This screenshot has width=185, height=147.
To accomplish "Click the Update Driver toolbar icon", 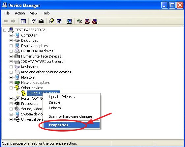I will pos(79,21).
